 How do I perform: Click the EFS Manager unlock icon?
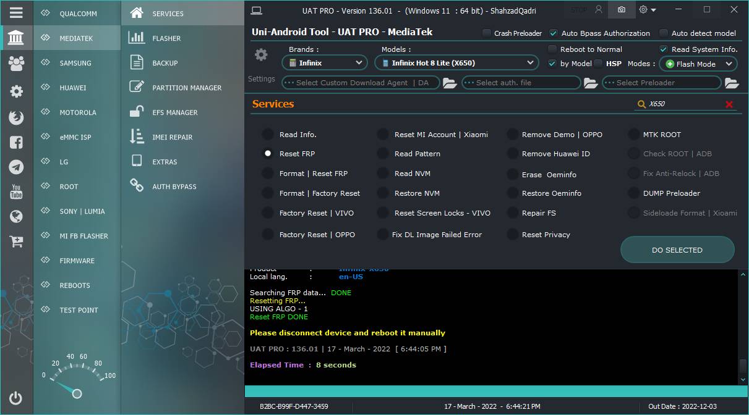point(137,112)
